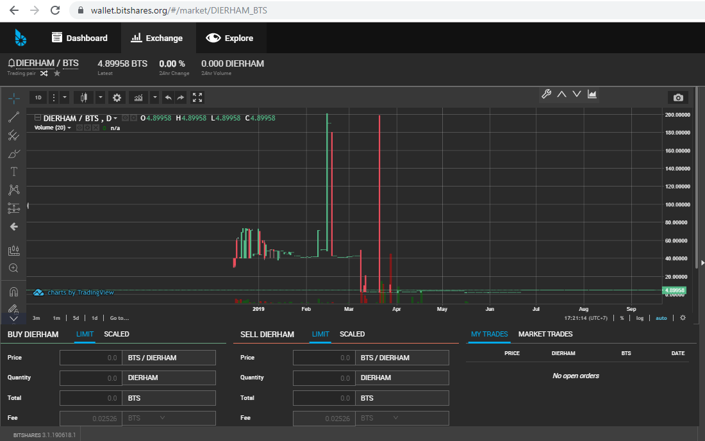Expand the Volume (20) indicator dropdown
The height and width of the screenshot is (441, 705).
pos(69,128)
